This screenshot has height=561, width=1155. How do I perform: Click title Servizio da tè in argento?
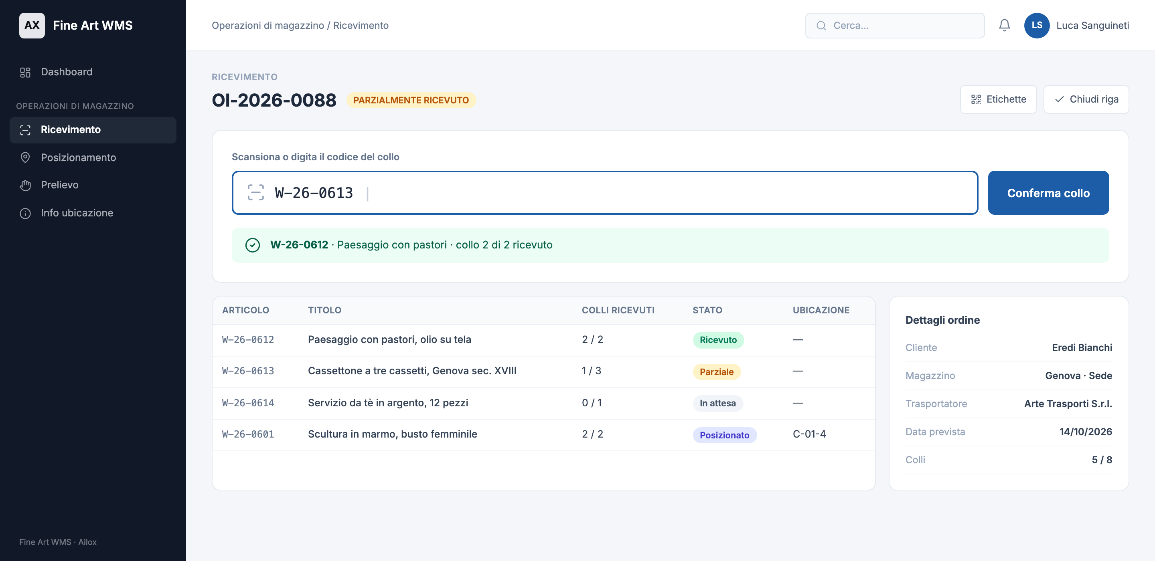[x=388, y=403]
